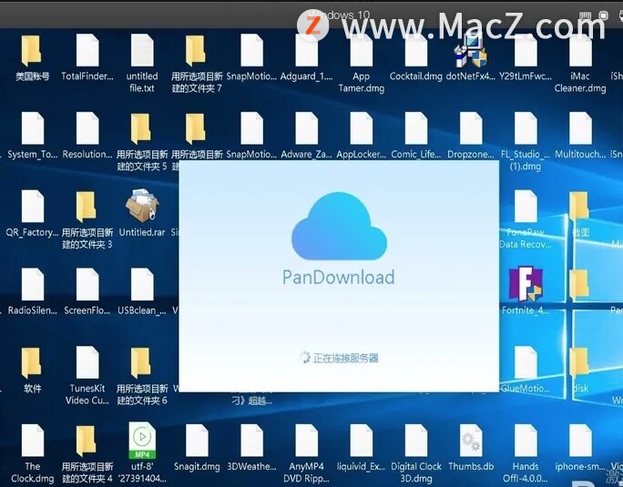This screenshot has width=623, height=487.
Task: Select the USBclean file icon
Action: coord(142,284)
